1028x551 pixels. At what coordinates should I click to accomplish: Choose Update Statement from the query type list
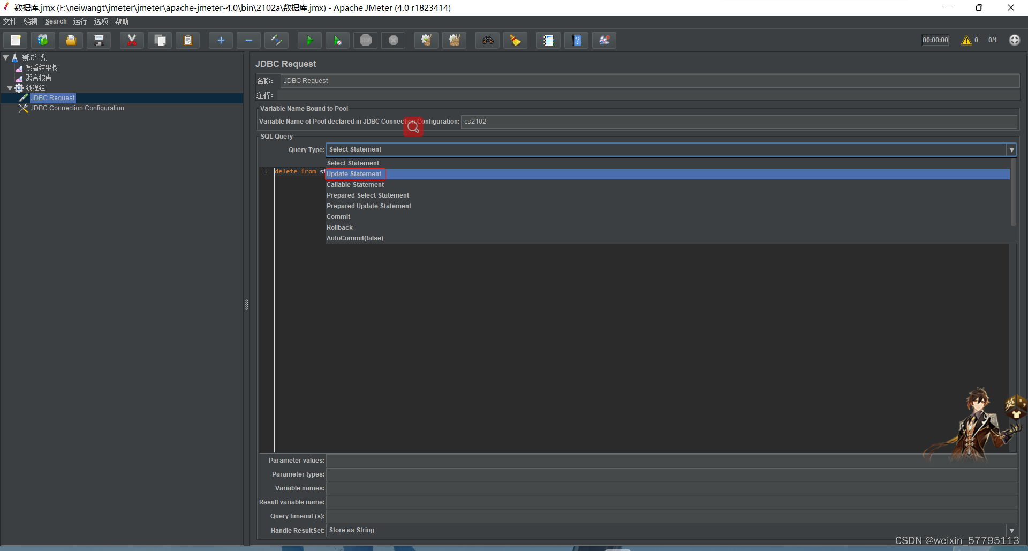tap(668, 174)
